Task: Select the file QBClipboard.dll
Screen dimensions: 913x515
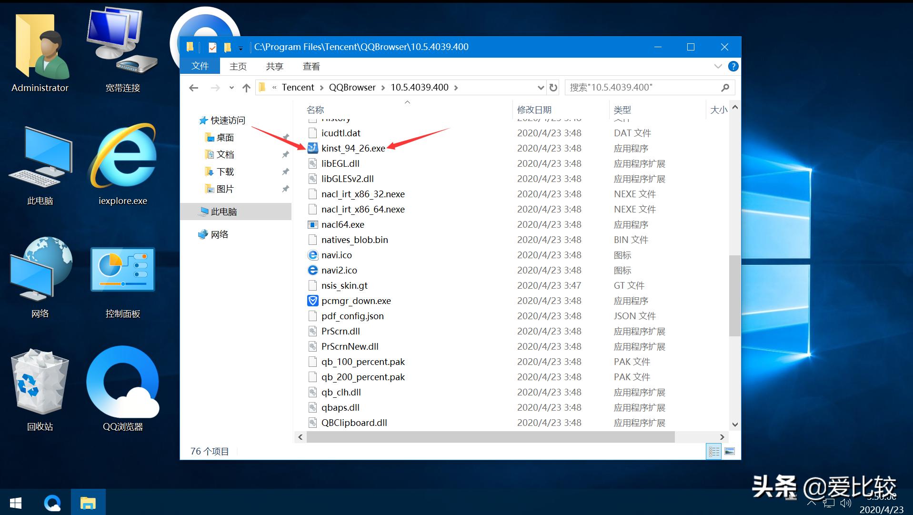Action: (x=354, y=423)
